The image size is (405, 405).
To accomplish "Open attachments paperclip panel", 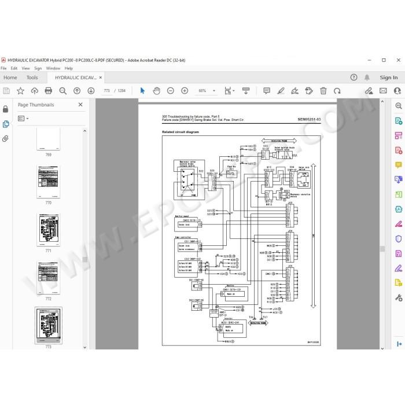I will [5, 139].
